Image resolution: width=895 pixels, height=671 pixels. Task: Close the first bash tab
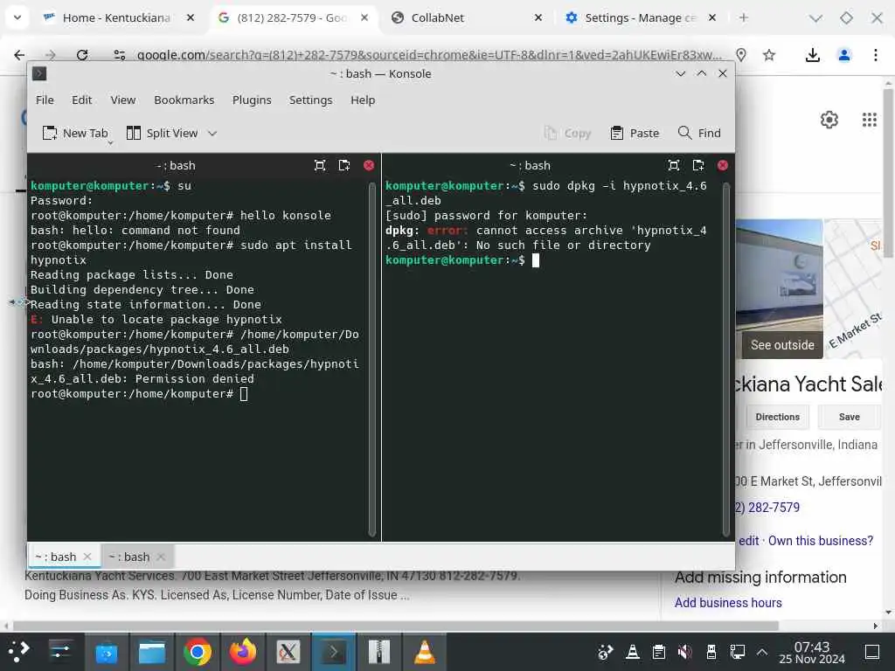point(87,557)
